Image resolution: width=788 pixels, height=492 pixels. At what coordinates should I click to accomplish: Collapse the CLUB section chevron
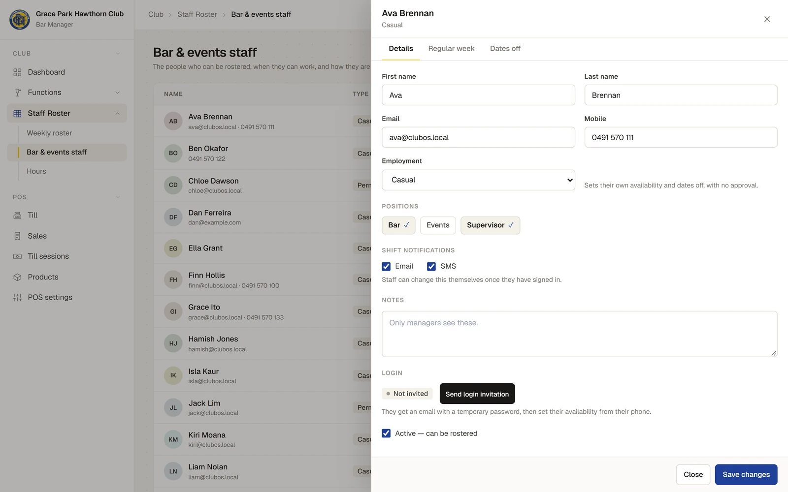coord(118,53)
